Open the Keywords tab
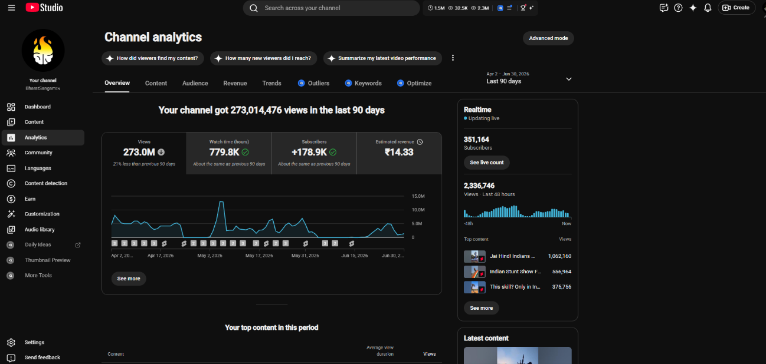The width and height of the screenshot is (766, 364). pos(363,83)
